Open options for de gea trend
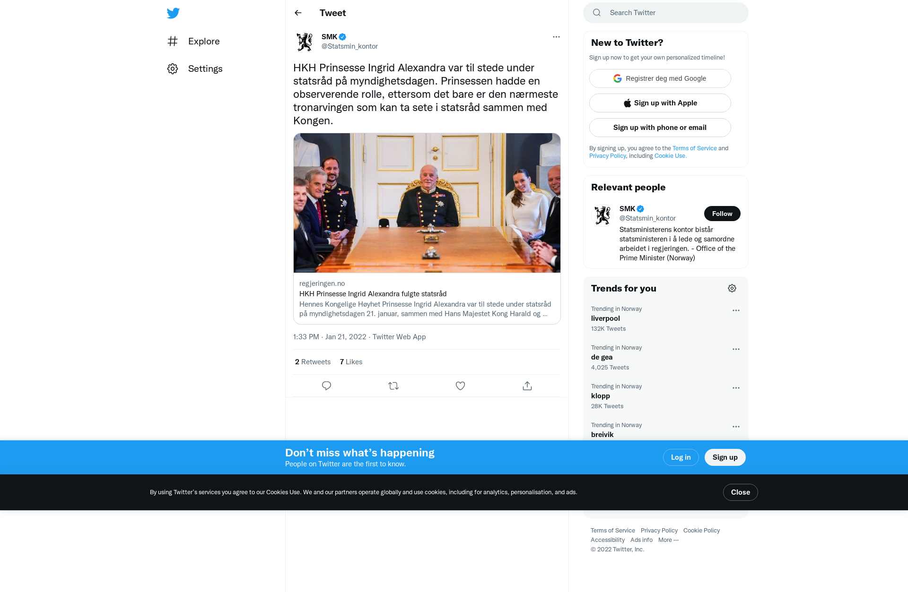The image size is (908, 592). (736, 349)
